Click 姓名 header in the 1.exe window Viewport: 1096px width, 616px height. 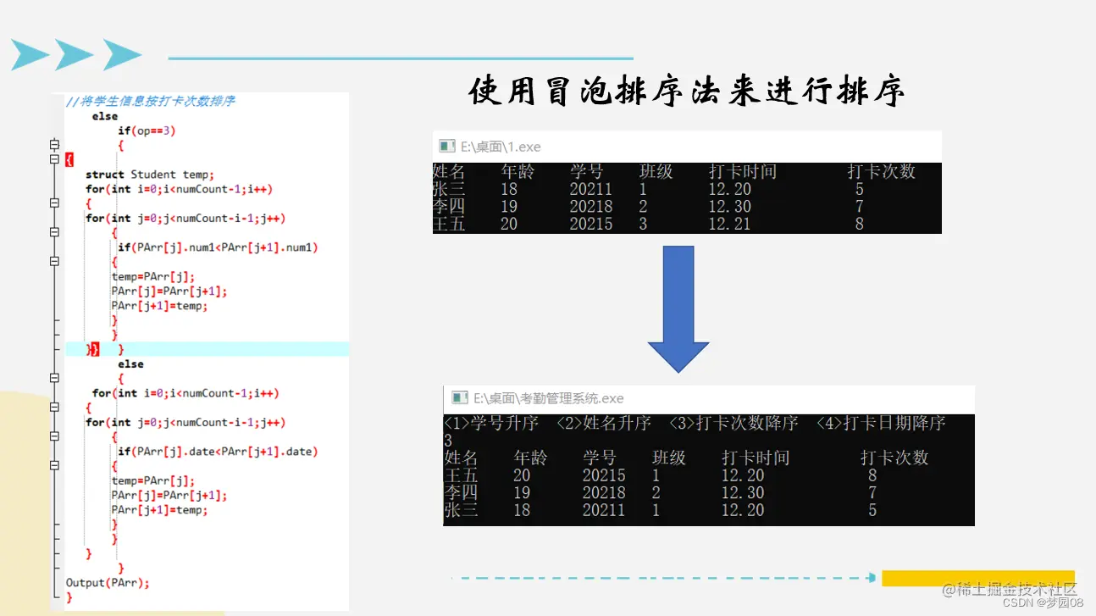[449, 171]
